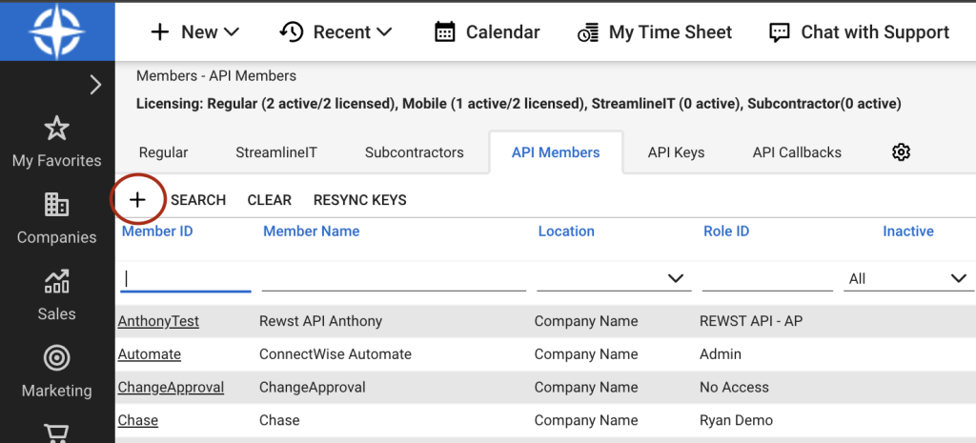Open the Inactive filter dropdown showing All
The width and height of the screenshot is (976, 443).
(908, 278)
